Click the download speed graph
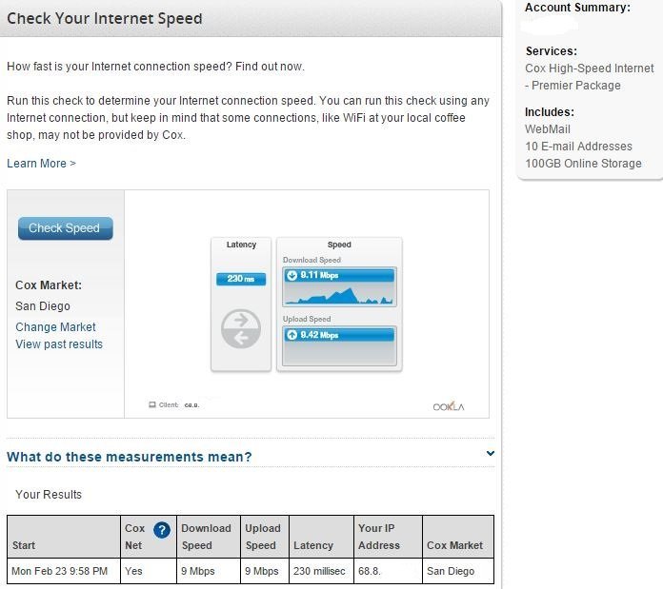The height and width of the screenshot is (589, 663). pos(339,294)
